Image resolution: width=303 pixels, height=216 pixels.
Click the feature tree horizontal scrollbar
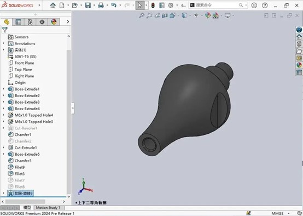pos(25,202)
